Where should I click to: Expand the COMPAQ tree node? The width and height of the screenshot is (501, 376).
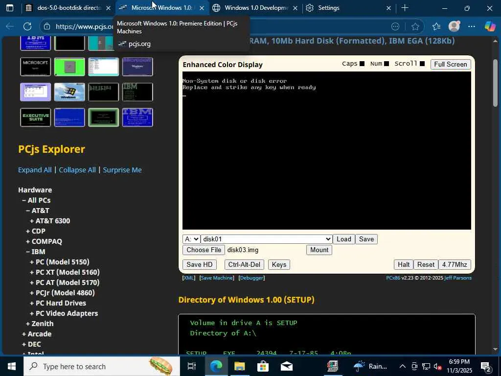point(44,241)
